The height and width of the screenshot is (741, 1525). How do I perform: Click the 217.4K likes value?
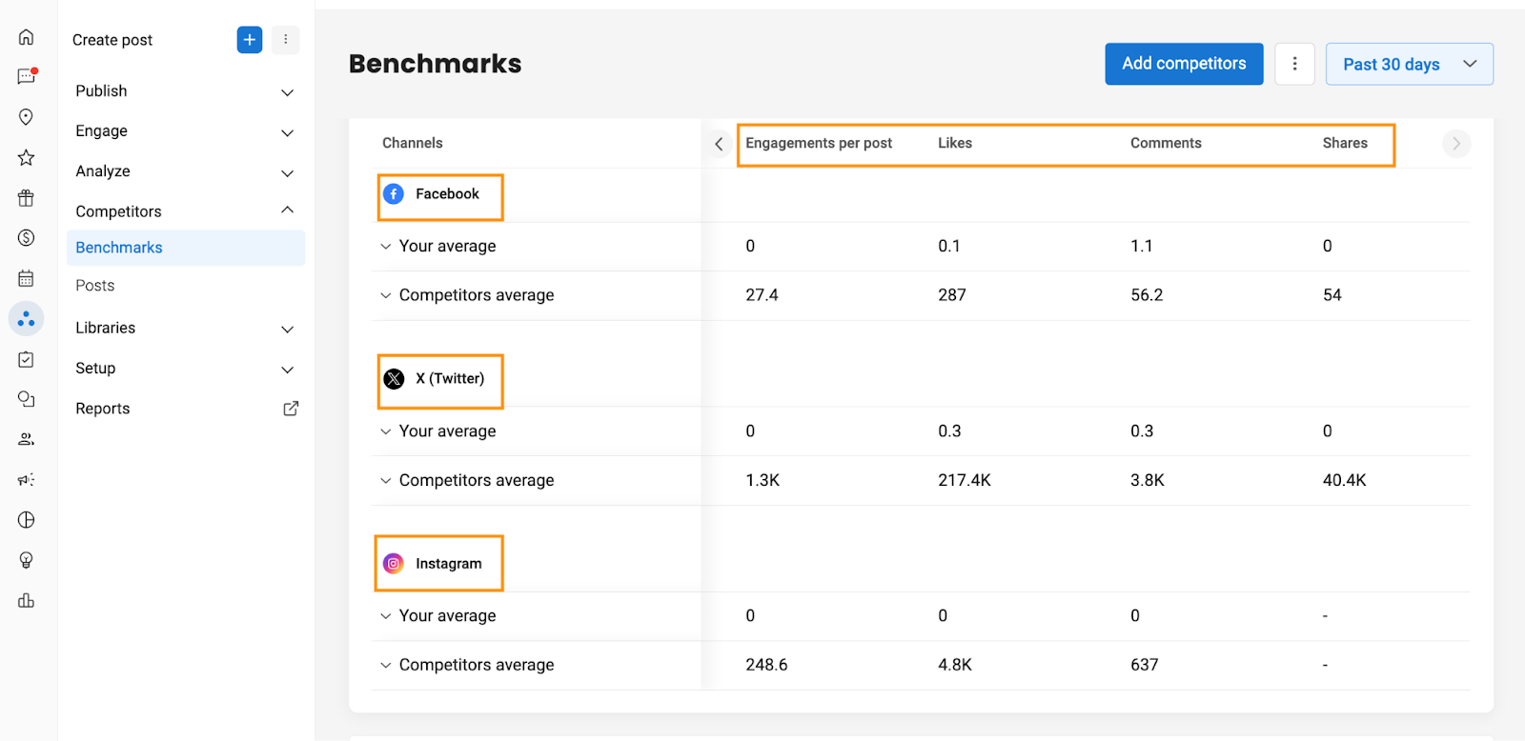pyautogui.click(x=965, y=481)
